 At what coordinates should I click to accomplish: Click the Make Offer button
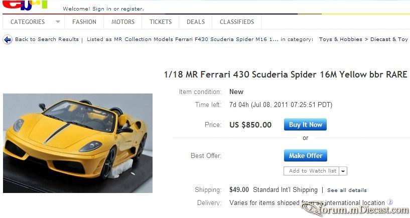point(306,155)
